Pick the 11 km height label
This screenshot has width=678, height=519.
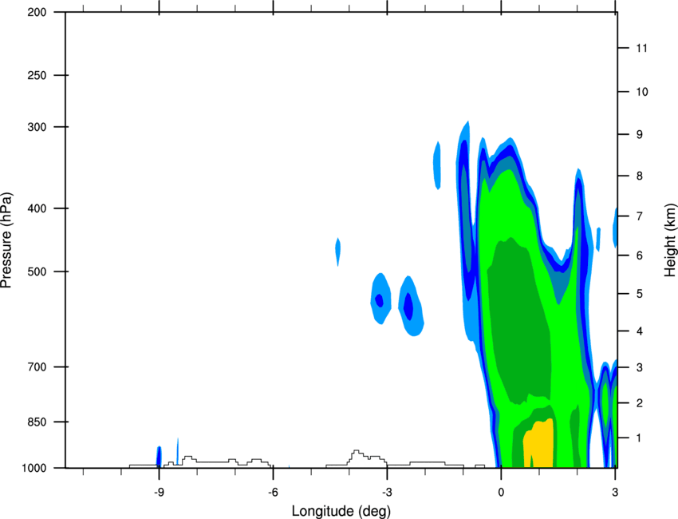641,48
